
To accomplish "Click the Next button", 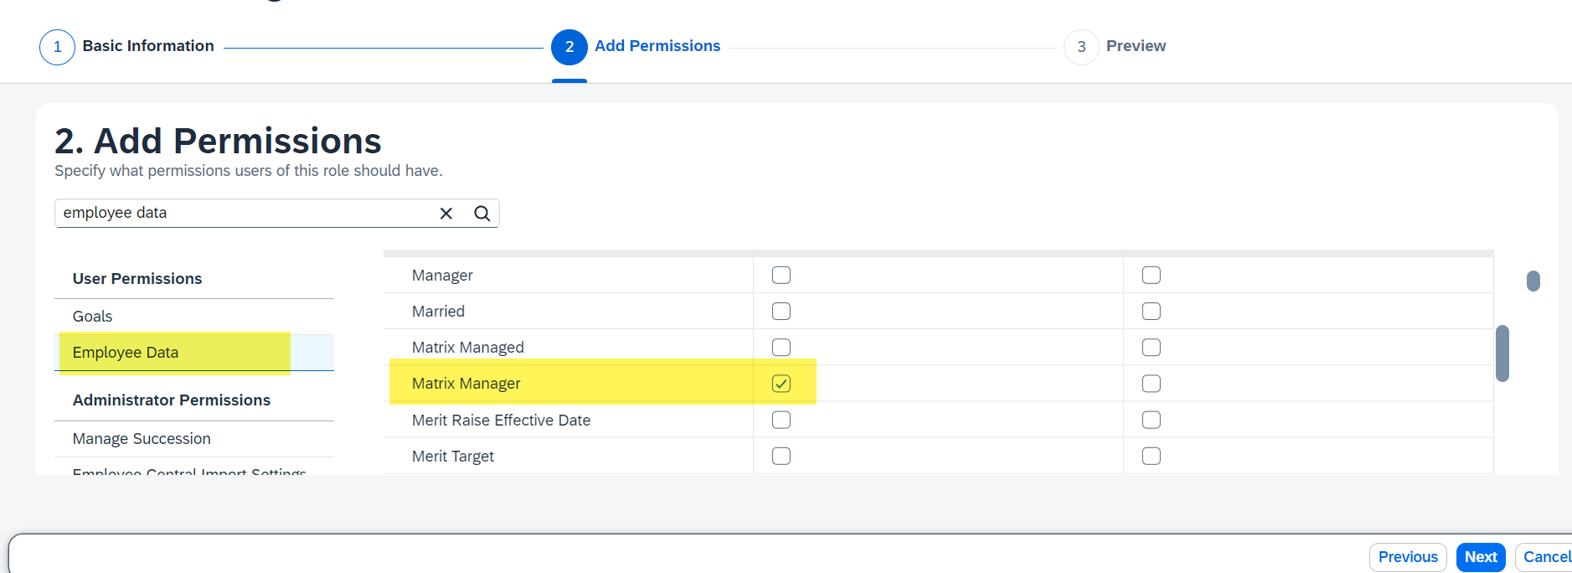I will click(1481, 557).
